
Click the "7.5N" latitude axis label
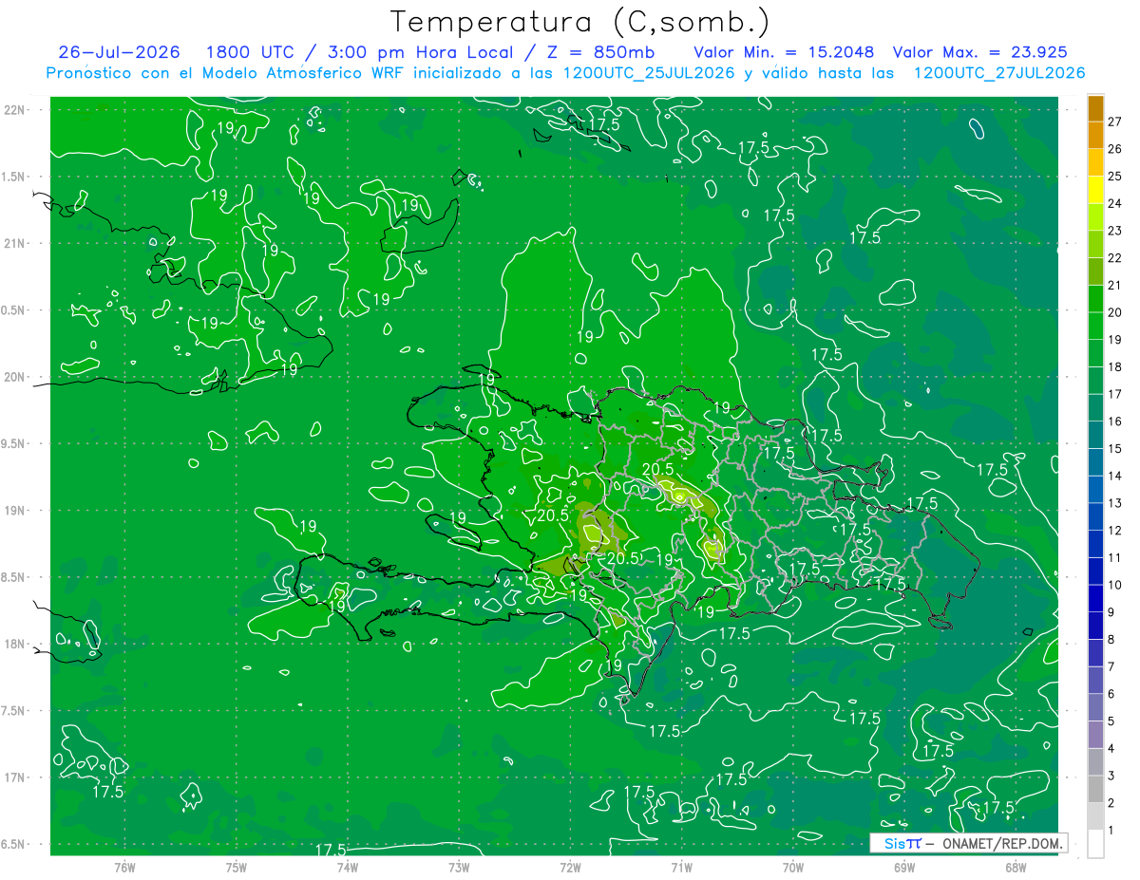13,711
